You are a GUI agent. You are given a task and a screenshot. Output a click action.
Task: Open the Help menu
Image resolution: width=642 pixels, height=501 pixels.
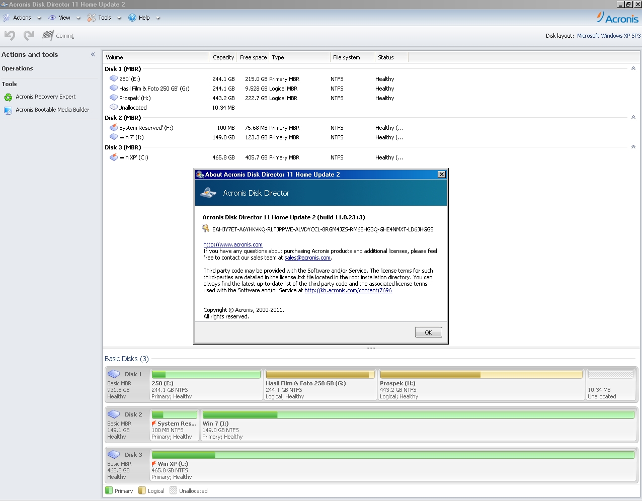144,18
